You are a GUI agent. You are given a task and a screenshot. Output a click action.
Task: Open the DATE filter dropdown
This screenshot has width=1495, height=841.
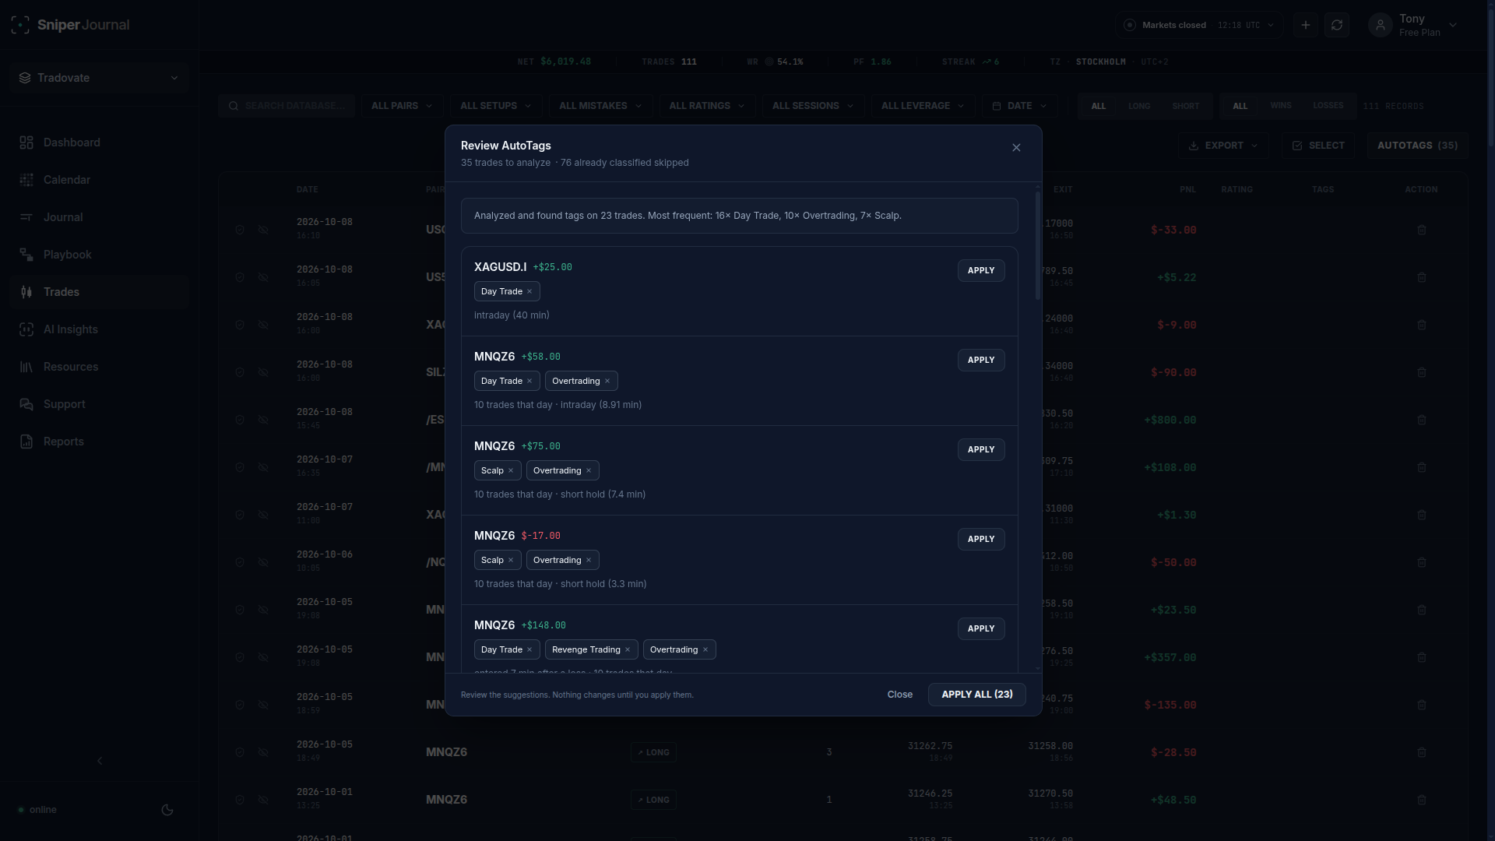[x=1019, y=106]
